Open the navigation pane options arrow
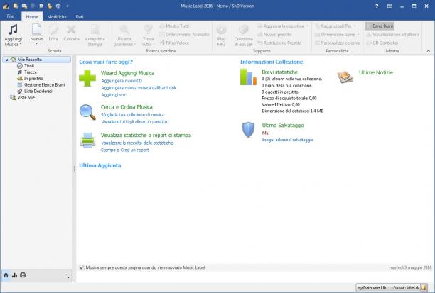The image size is (435, 293). point(68,277)
